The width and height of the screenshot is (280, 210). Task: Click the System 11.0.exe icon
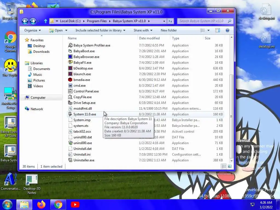(70, 114)
